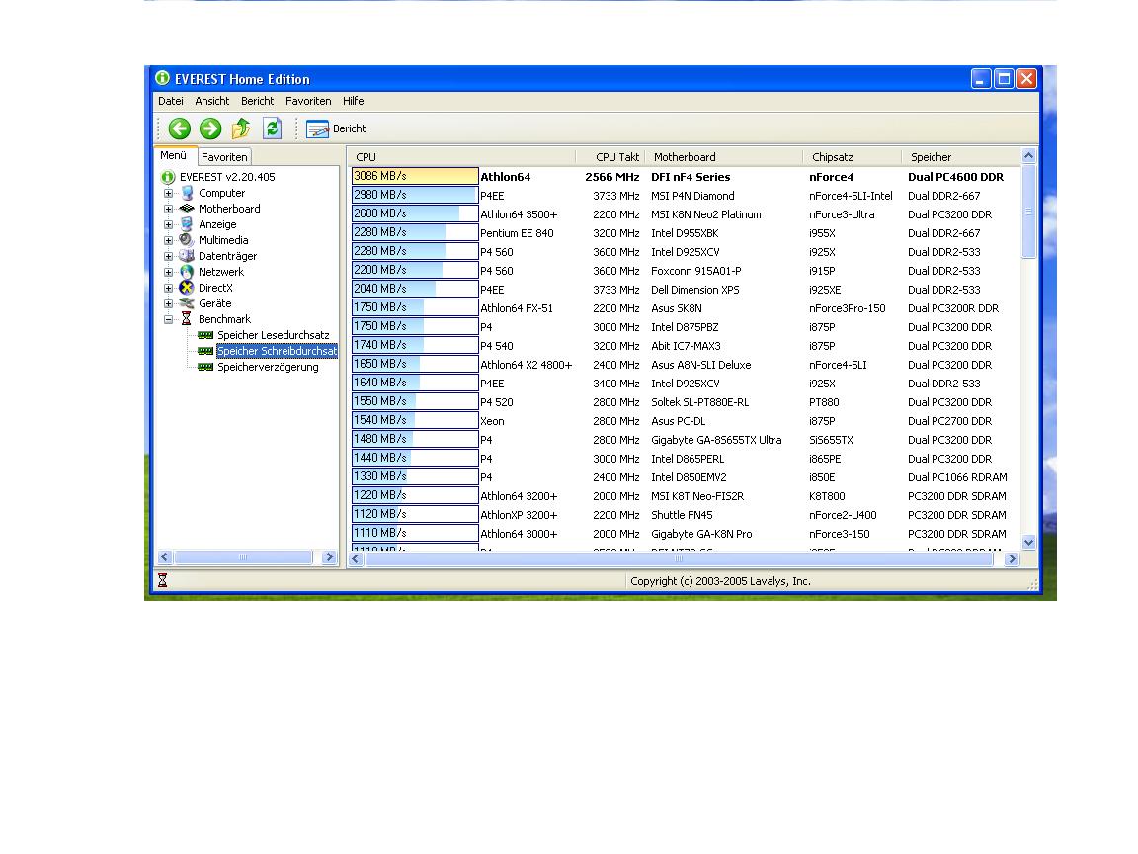The height and width of the screenshot is (854, 1138).
Task: Click the Multimedia speaker icon
Action: tap(187, 240)
